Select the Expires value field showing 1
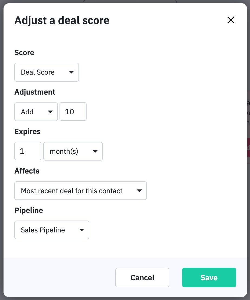Screen dimensions: 250x300 [x=28, y=151]
